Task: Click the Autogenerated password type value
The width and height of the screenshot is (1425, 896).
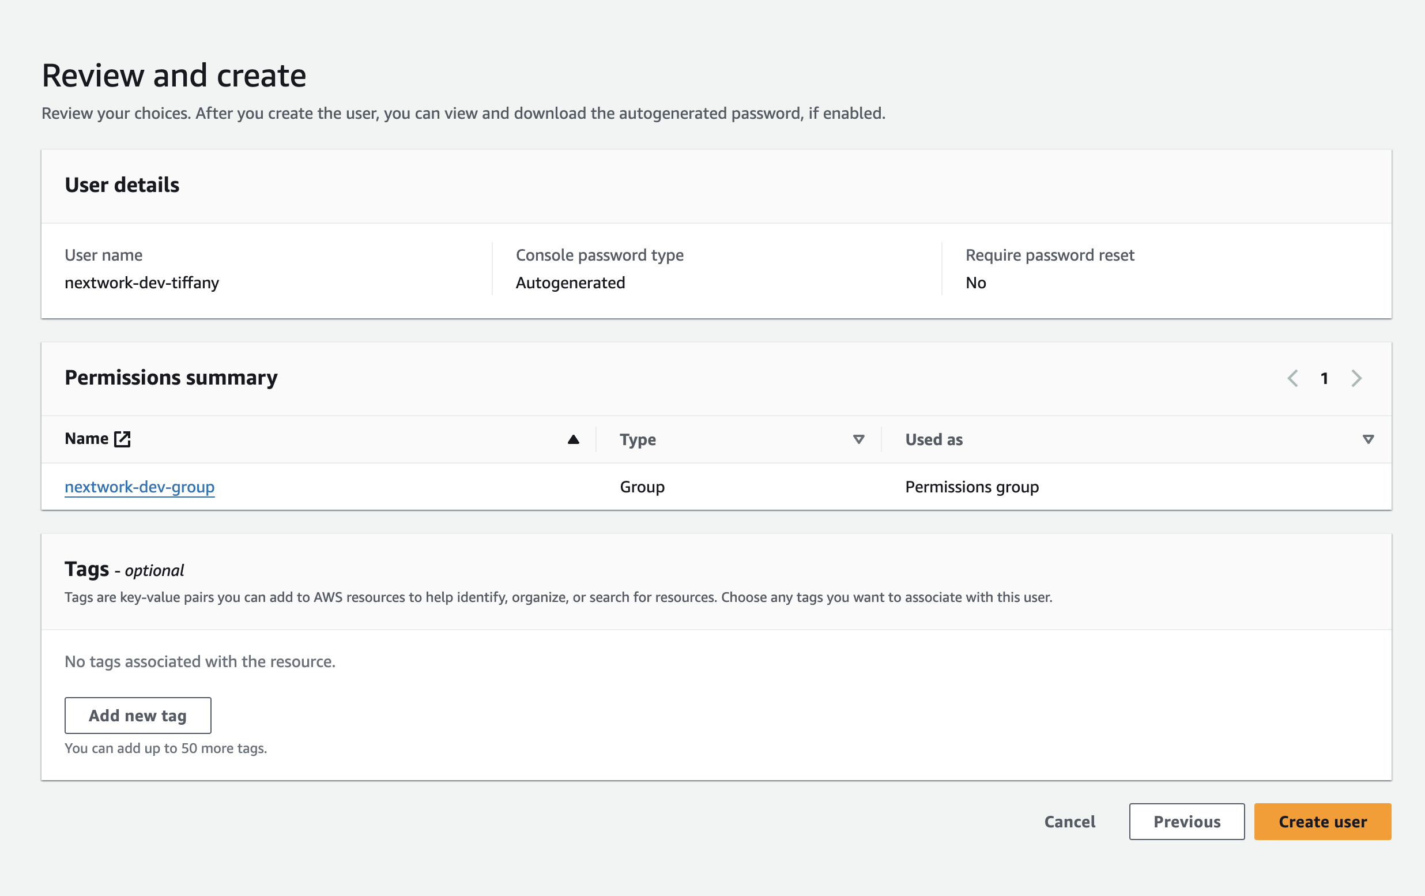Action: pyautogui.click(x=570, y=283)
